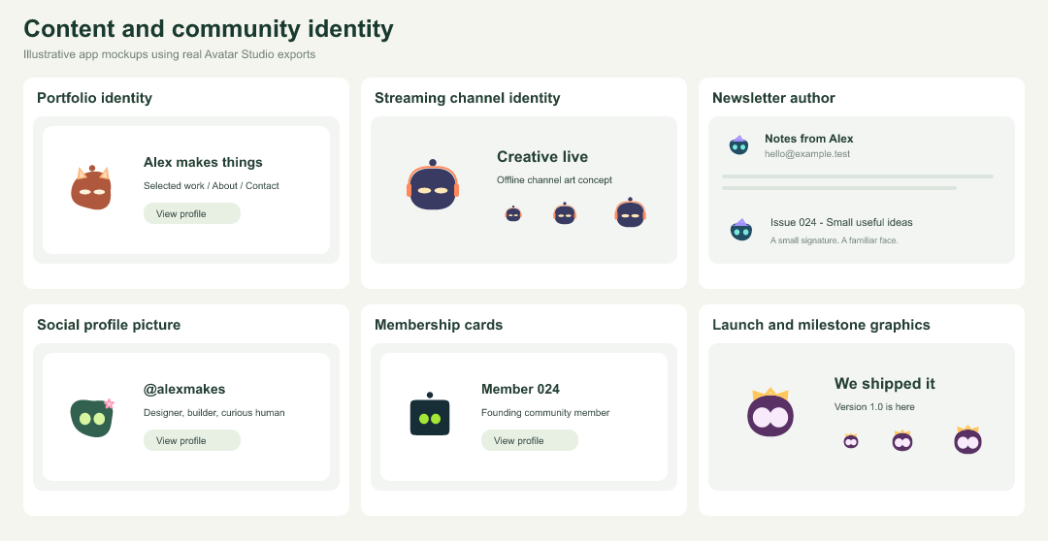Screen dimensions: 1048x541
Task: Click the 'Content and community identity' page heading
Action: pos(209,29)
